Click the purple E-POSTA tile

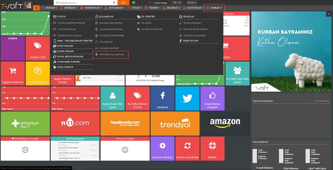pyautogui.click(x=13, y=49)
